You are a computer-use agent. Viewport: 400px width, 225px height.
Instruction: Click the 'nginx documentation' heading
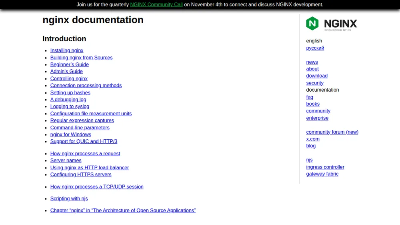[93, 20]
